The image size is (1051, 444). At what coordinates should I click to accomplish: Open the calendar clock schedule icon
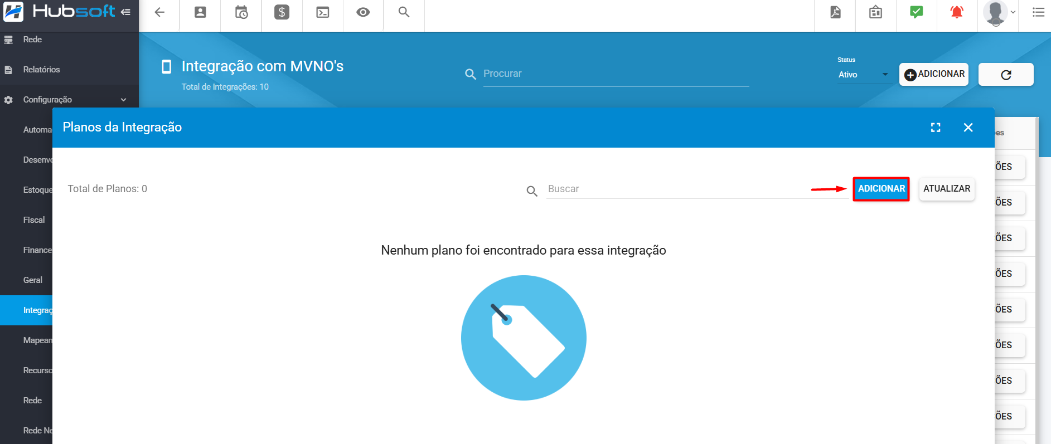(241, 12)
